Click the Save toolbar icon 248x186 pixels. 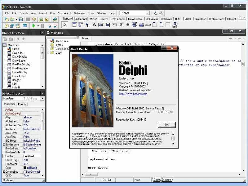[21, 20]
